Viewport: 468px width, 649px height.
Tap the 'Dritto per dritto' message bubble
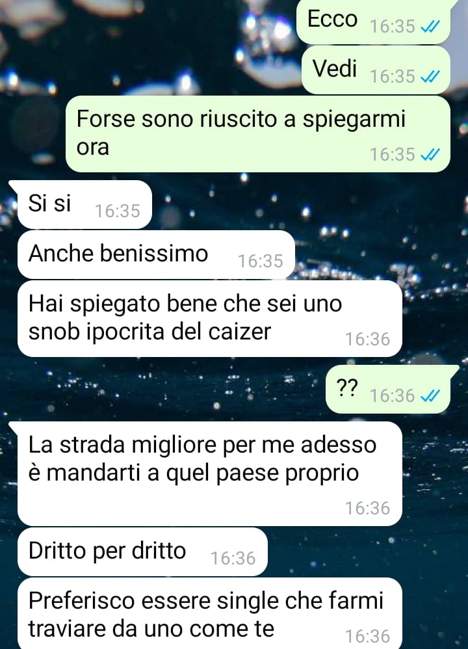coord(142,551)
